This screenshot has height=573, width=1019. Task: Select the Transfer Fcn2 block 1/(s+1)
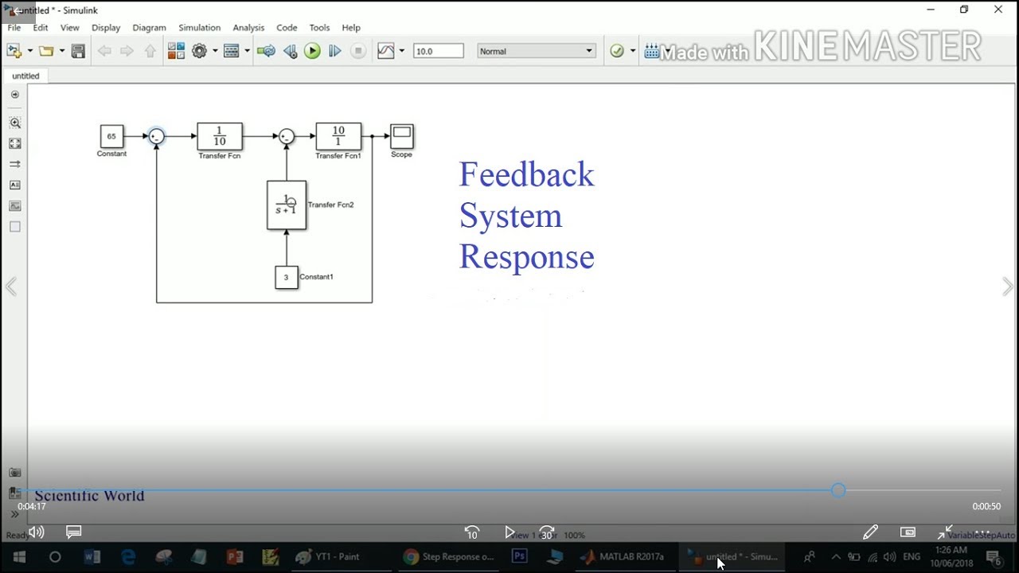click(x=287, y=205)
